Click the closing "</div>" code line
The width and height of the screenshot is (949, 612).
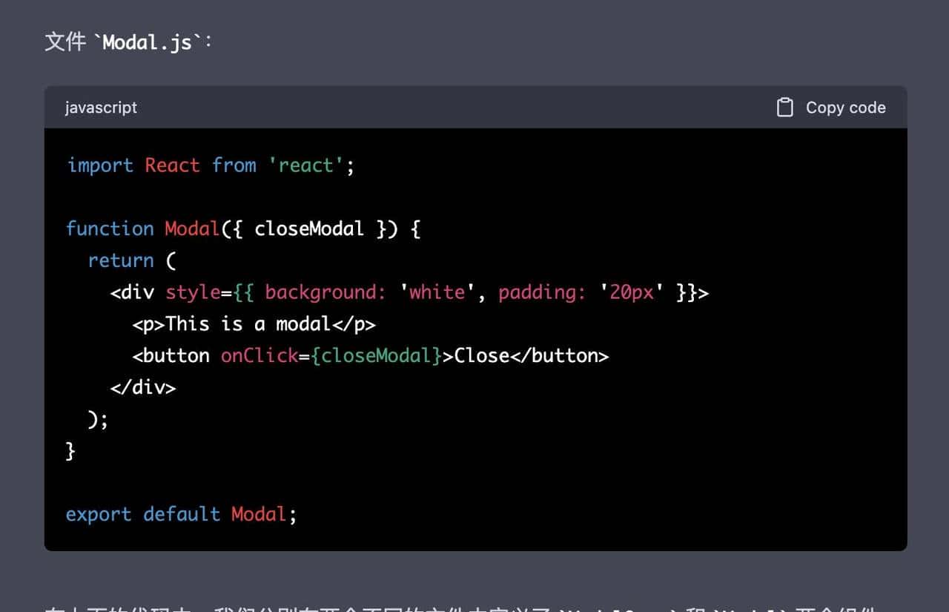(143, 388)
